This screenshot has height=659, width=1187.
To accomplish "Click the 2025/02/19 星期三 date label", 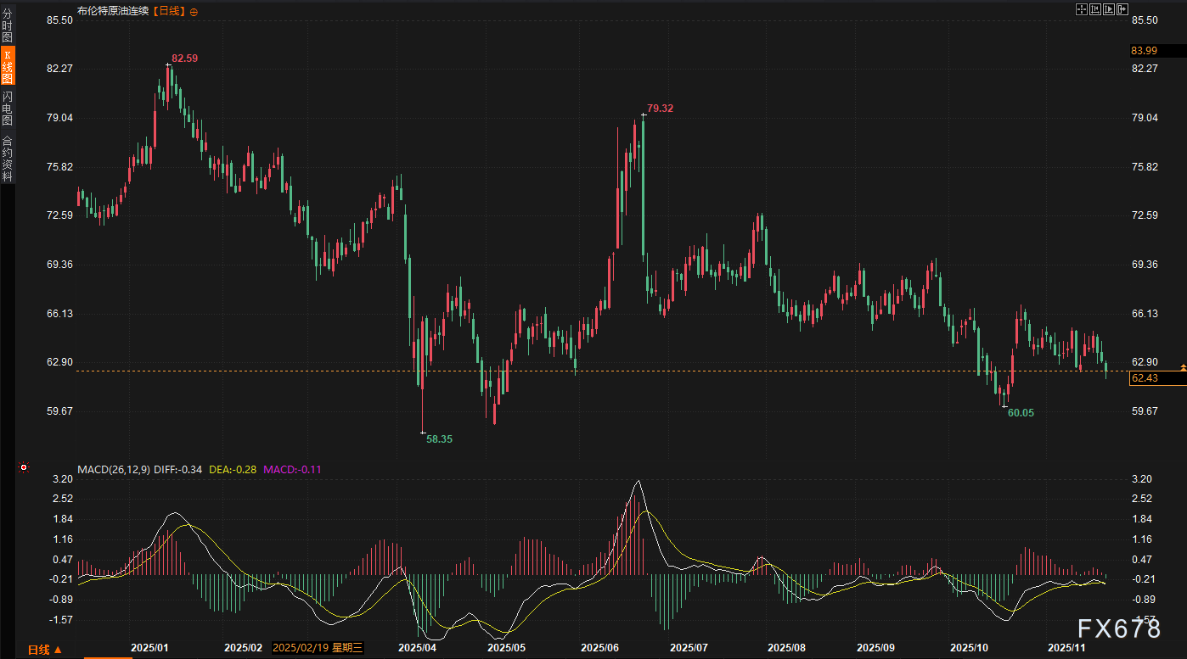I will (x=318, y=648).
